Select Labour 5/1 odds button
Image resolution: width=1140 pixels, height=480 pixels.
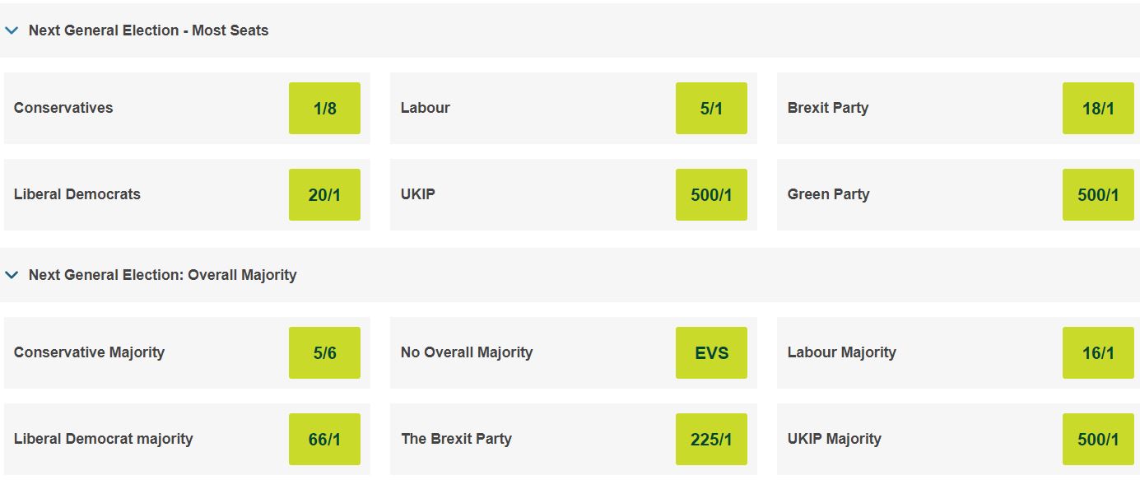point(711,108)
